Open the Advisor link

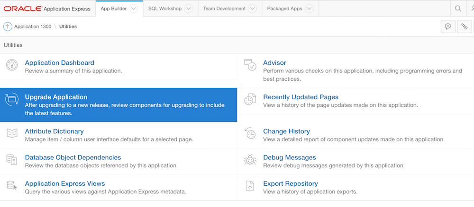coord(274,63)
